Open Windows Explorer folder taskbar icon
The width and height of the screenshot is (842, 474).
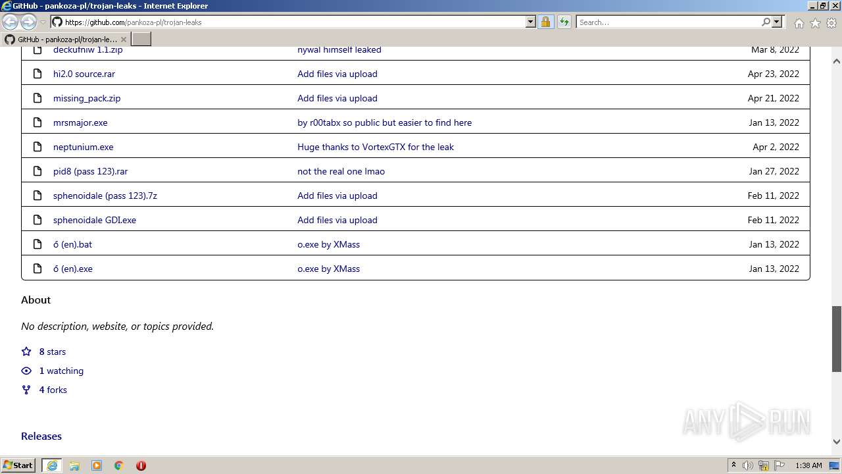(x=74, y=465)
